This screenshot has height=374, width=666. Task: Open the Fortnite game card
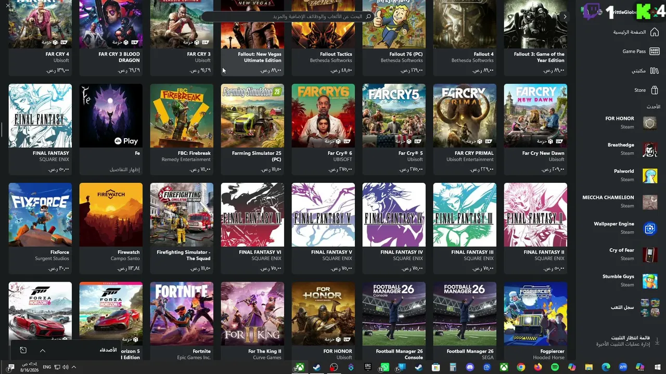point(182,321)
